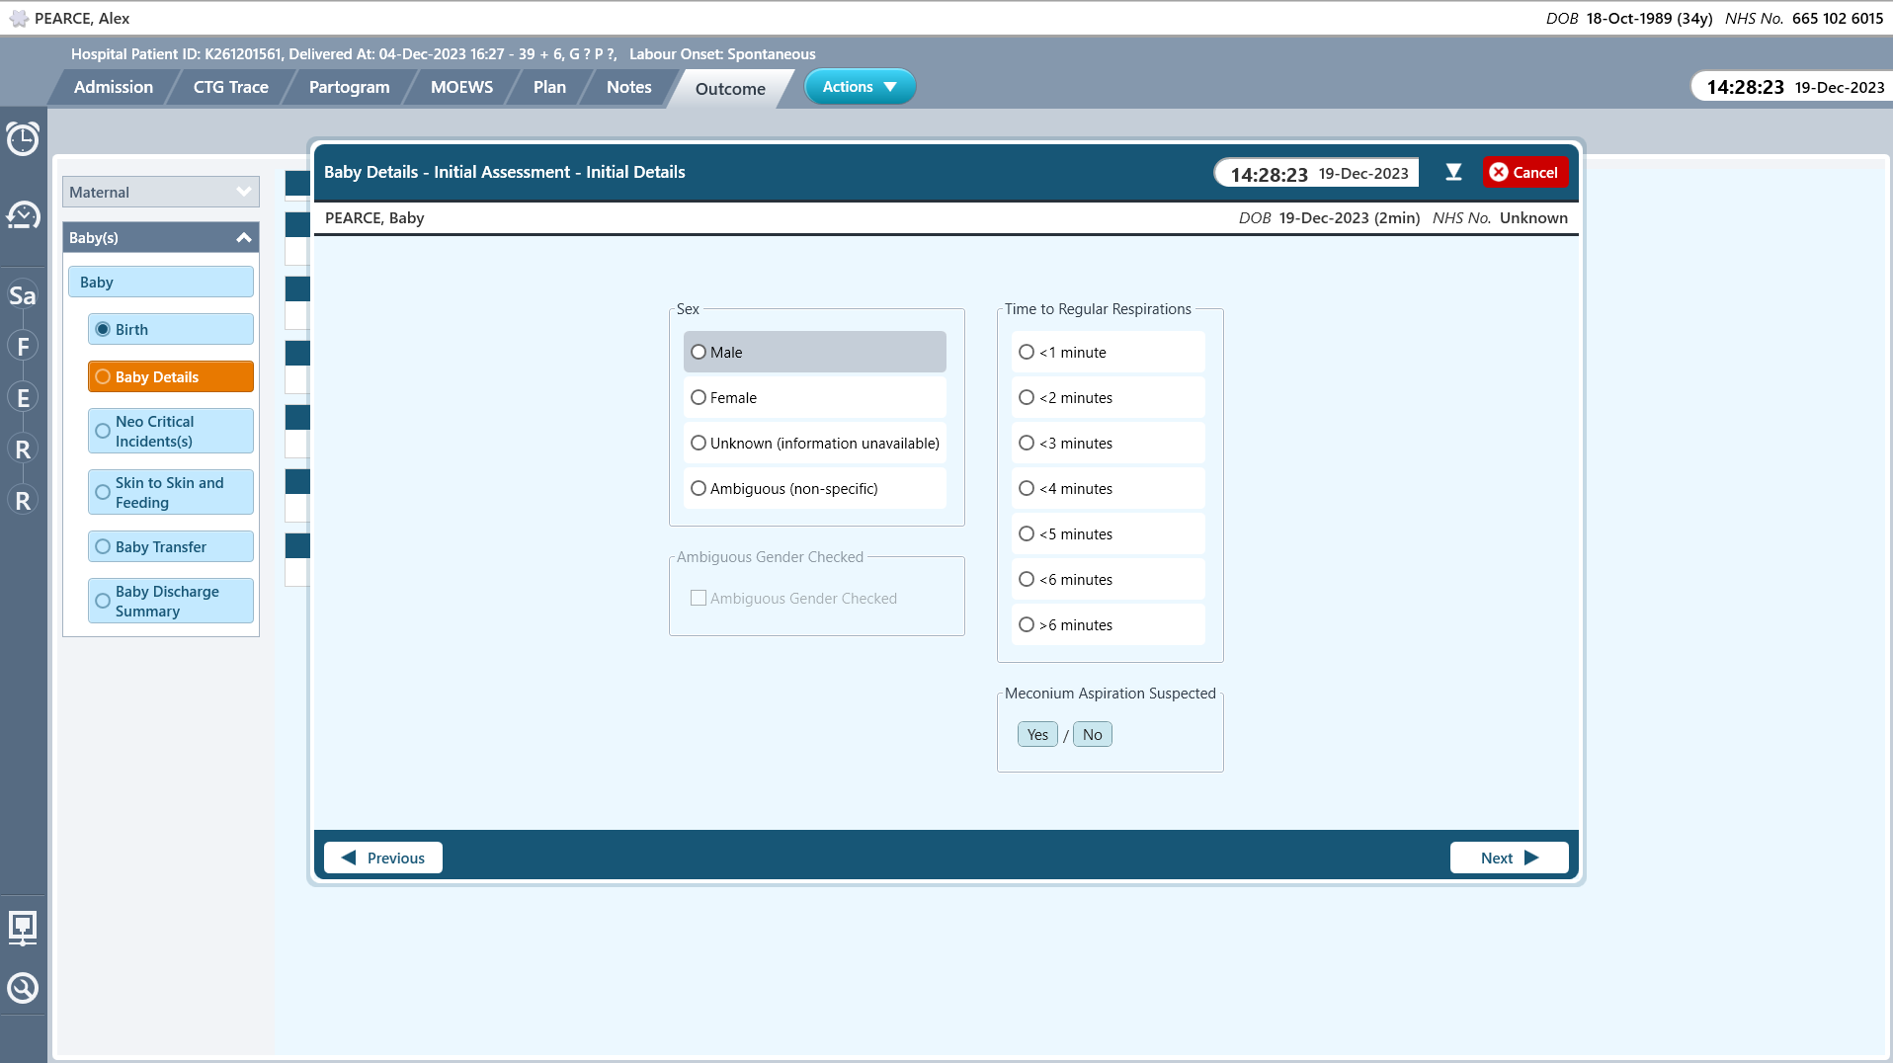Click the dialog time field 14:28:23
The width and height of the screenshot is (1893, 1063).
pos(1318,173)
